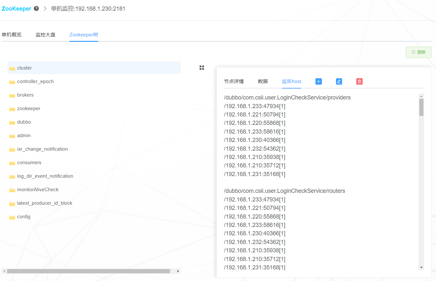Viewport: 436px width, 281px height.
Task: Click /192.168.1.232:54362[1] under routers
Action: (255, 242)
